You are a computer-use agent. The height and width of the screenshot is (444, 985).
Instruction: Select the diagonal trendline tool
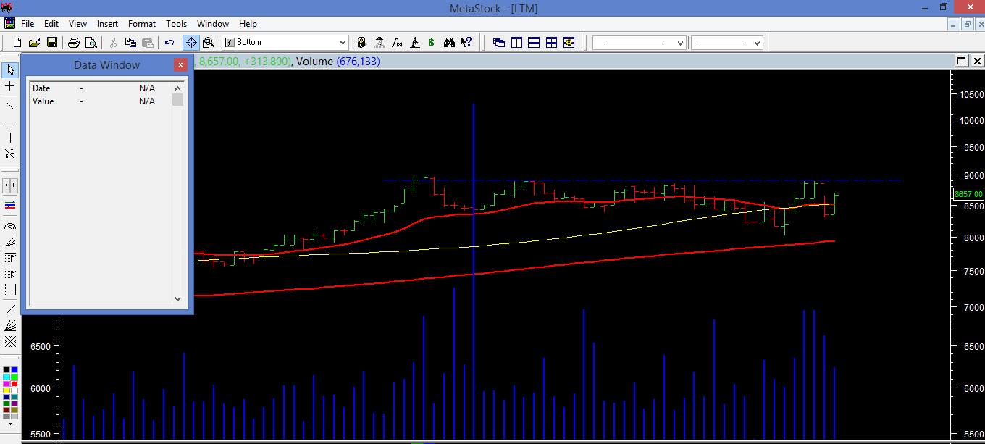coord(10,106)
